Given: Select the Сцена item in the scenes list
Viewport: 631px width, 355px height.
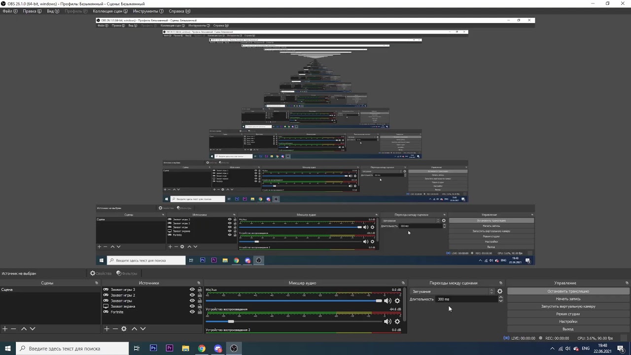Looking at the screenshot, I should [x=50, y=290].
